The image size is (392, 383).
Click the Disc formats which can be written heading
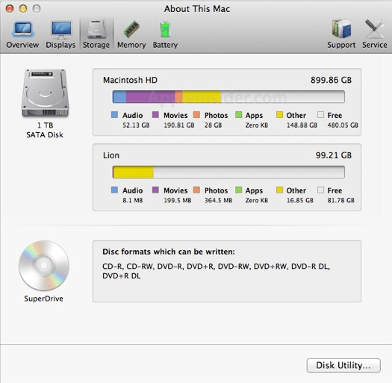click(169, 252)
